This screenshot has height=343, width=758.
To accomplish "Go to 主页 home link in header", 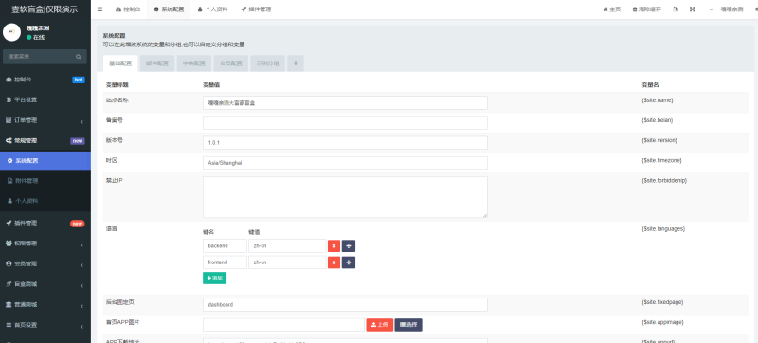I will (611, 9).
